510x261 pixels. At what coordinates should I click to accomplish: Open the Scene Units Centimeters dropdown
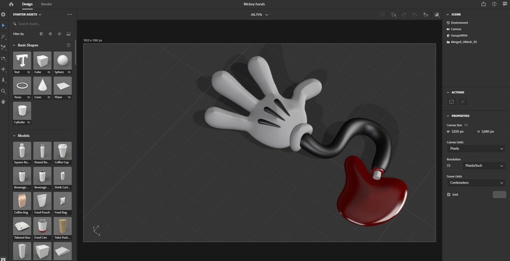tap(476, 183)
